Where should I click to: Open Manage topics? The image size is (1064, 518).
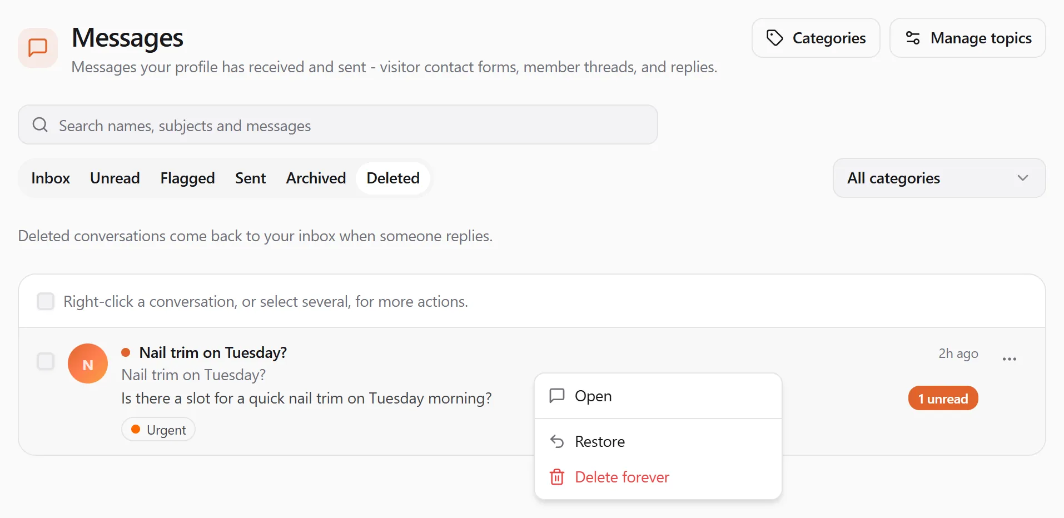point(967,38)
